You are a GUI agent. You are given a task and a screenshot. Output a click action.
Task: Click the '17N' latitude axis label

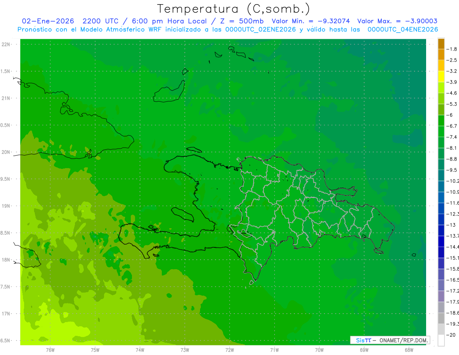click(x=6, y=314)
